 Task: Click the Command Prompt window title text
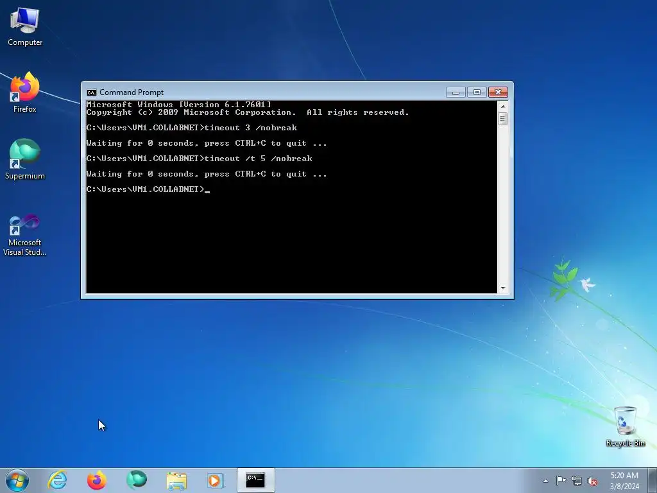pyautogui.click(x=132, y=92)
